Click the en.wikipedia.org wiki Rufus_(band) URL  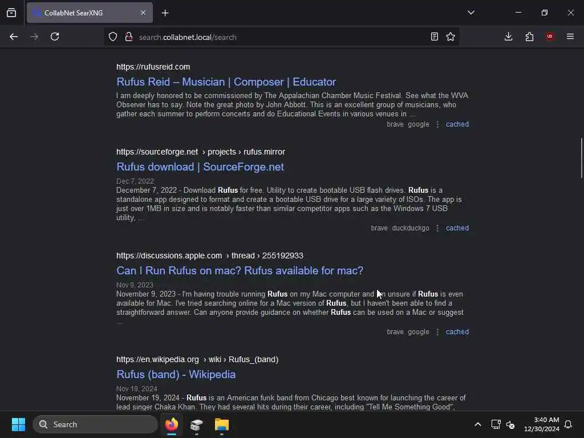[x=197, y=359]
